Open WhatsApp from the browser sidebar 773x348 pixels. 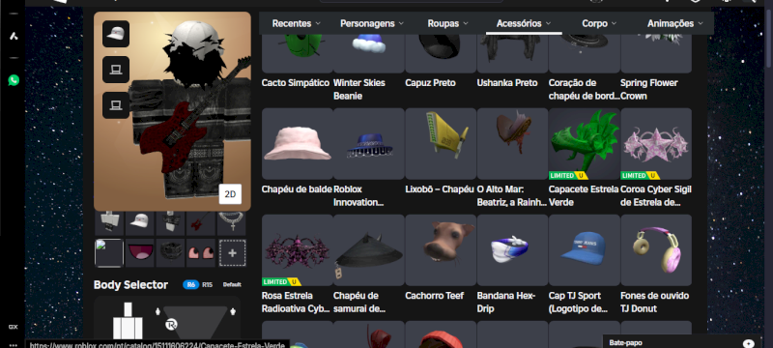pyautogui.click(x=14, y=80)
